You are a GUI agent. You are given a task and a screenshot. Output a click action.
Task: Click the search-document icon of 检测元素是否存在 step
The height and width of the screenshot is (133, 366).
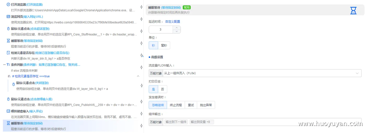coord(8,53)
